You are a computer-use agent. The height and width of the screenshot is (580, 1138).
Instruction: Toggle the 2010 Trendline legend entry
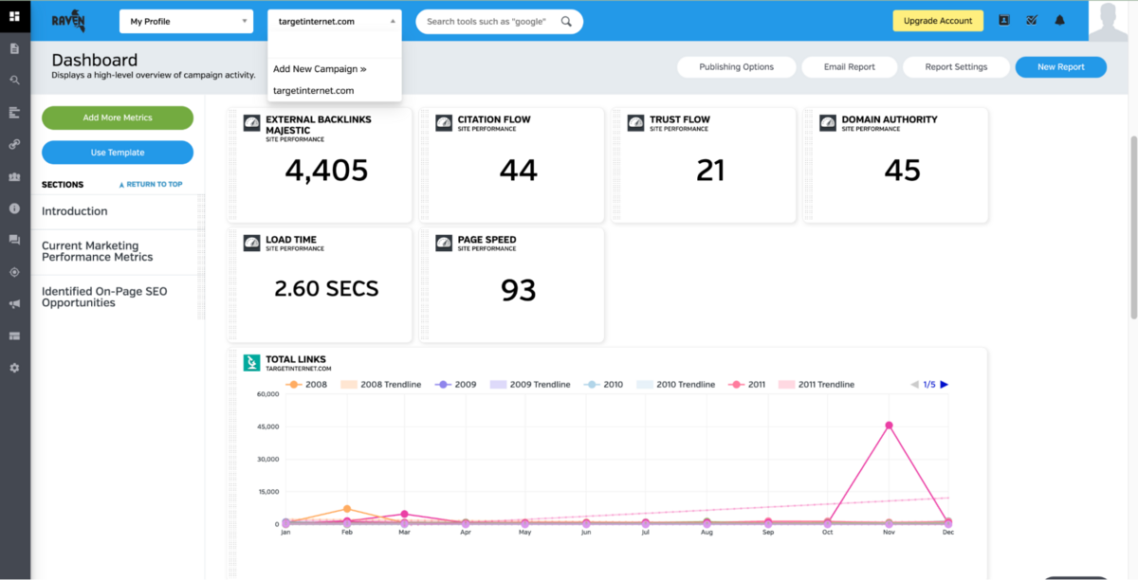click(x=676, y=385)
